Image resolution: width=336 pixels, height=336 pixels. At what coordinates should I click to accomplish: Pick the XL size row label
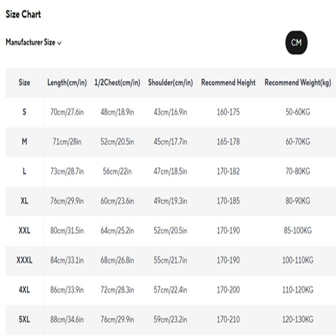click(24, 201)
